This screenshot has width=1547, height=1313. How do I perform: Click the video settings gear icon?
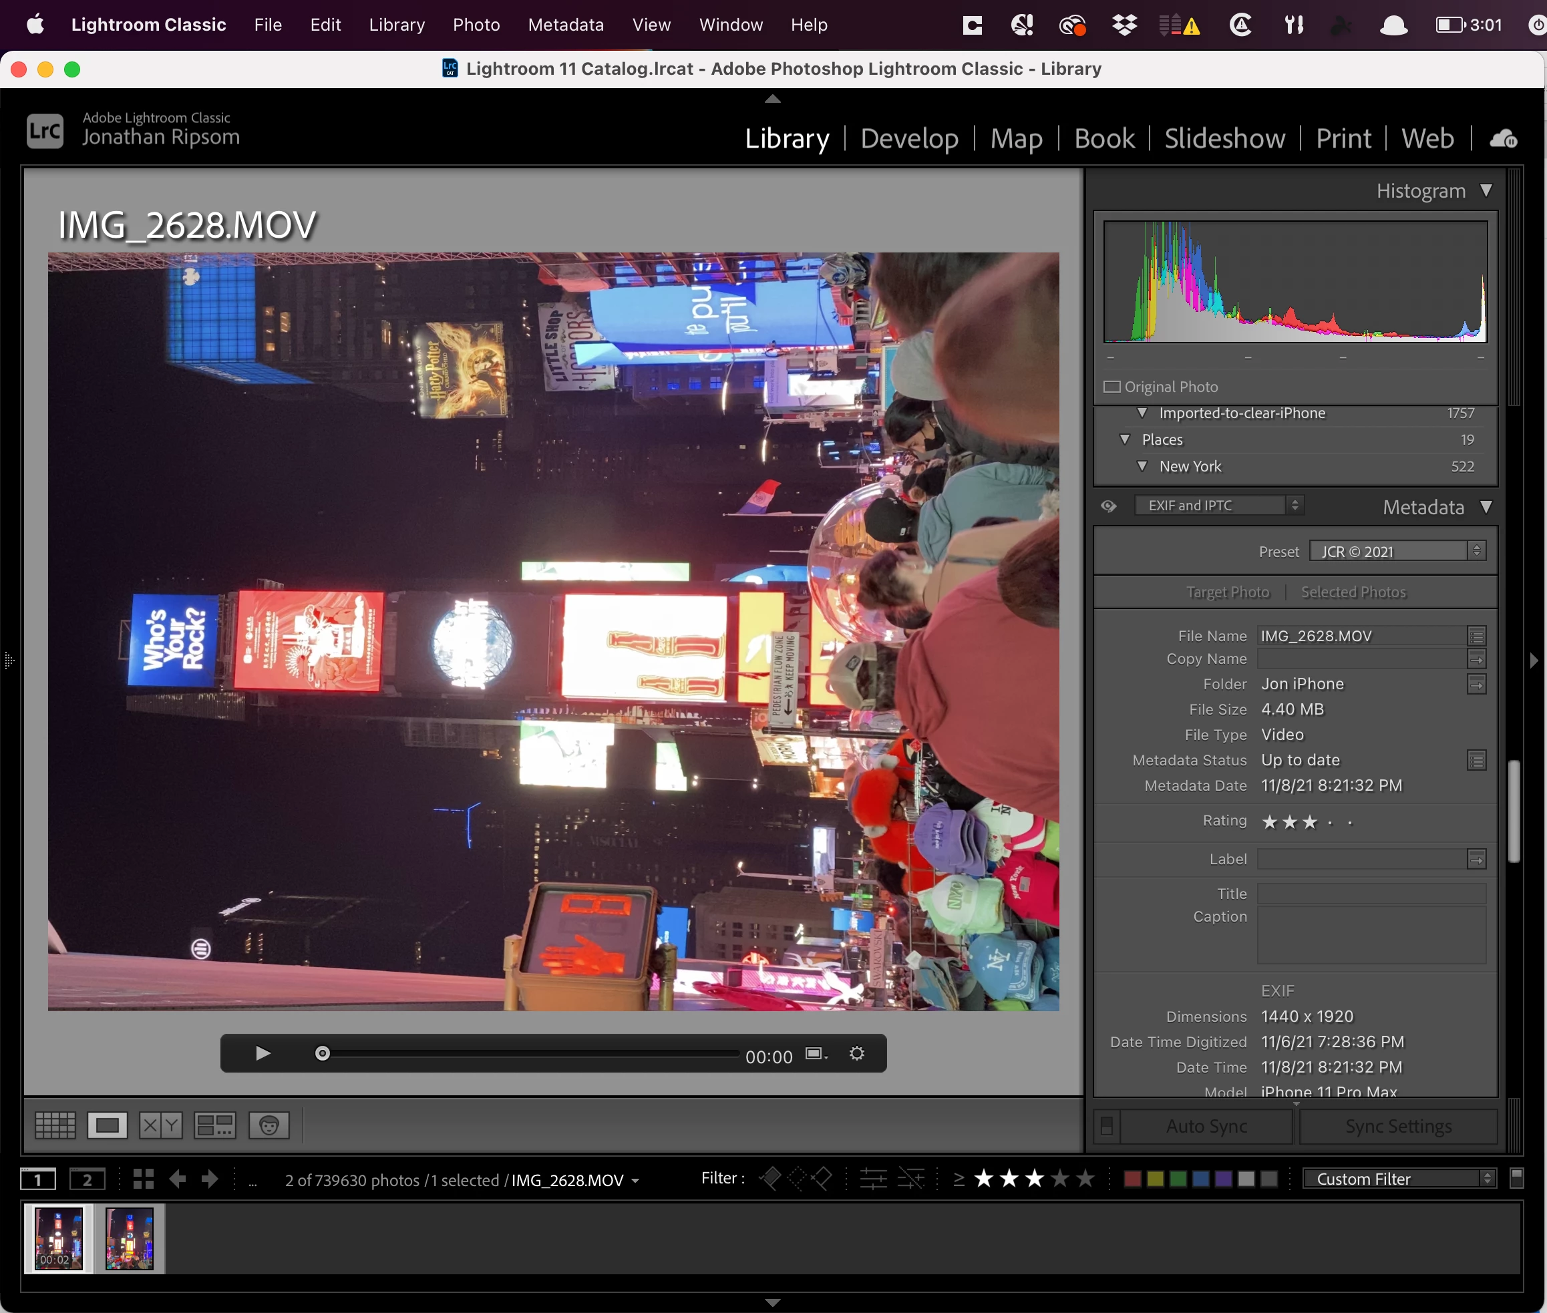pyautogui.click(x=857, y=1054)
